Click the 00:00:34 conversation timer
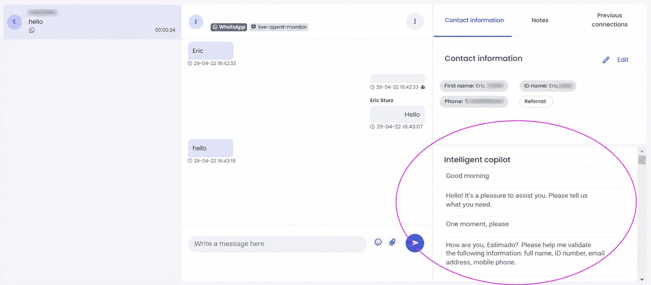Viewport: 651px width, 285px height. tap(165, 30)
